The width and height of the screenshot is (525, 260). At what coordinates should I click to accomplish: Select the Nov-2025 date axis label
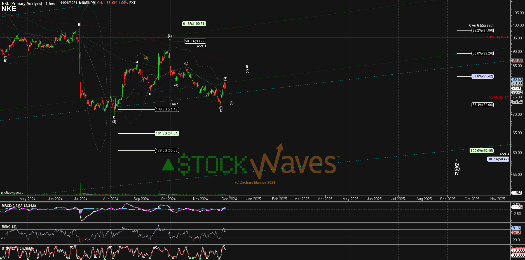coord(497,199)
